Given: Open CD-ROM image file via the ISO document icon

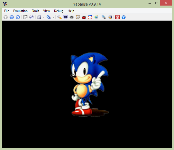Looking at the screenshot, I should tap(25, 17).
